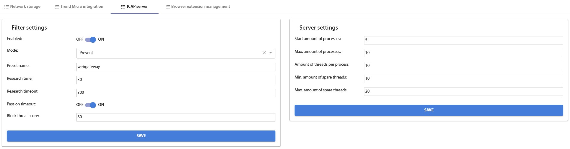
Task: Click the Research timeout input field
Action: [176, 93]
